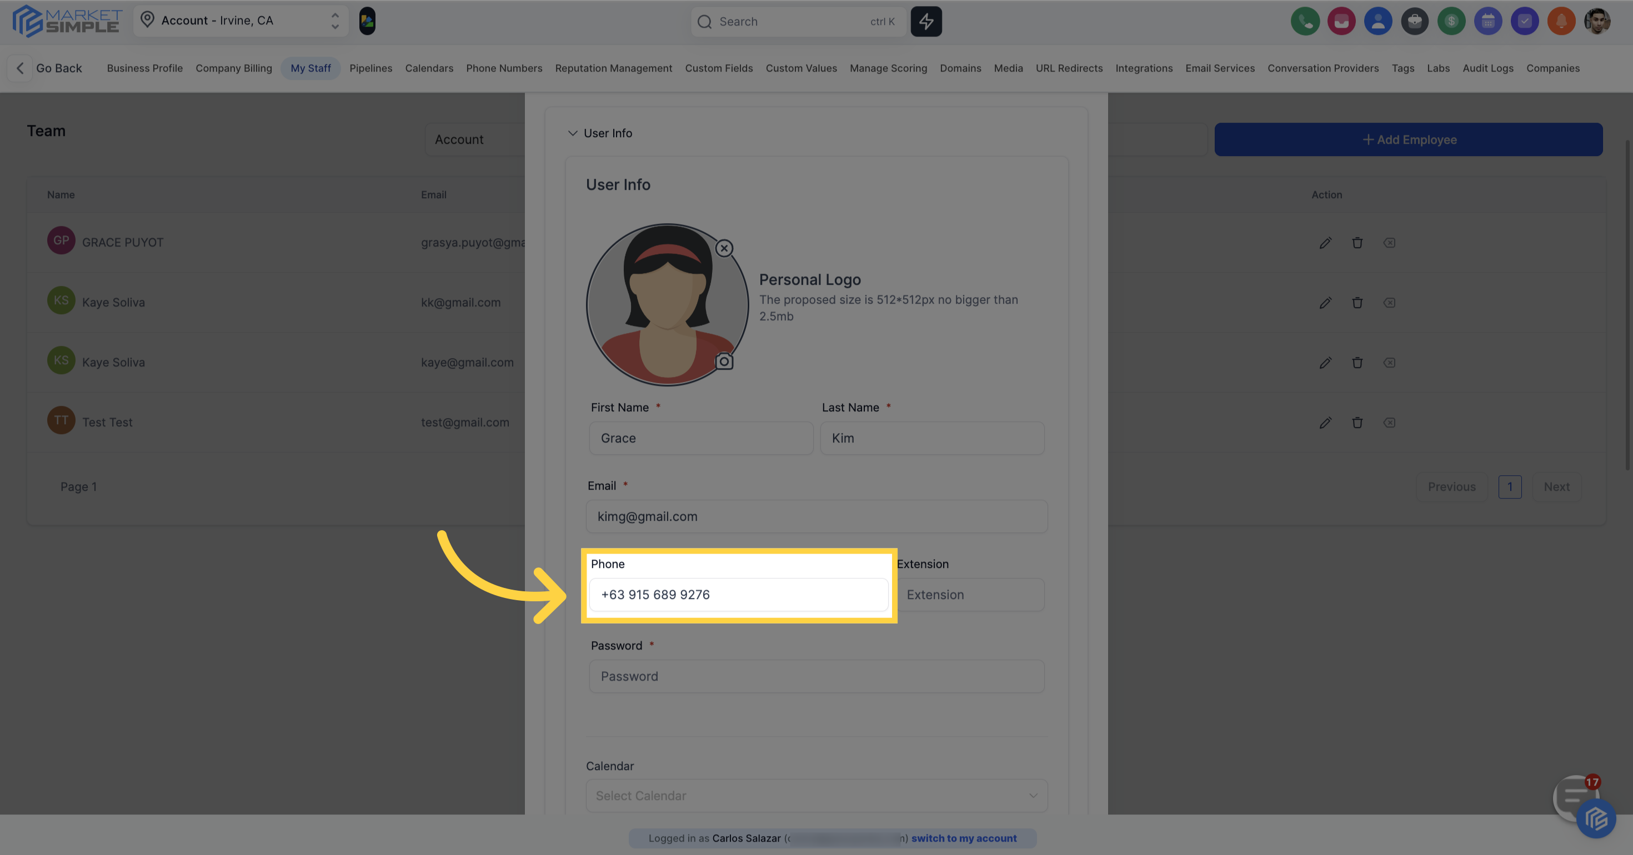The height and width of the screenshot is (855, 1633).
Task: Open the notifications bell icon
Action: (1561, 22)
